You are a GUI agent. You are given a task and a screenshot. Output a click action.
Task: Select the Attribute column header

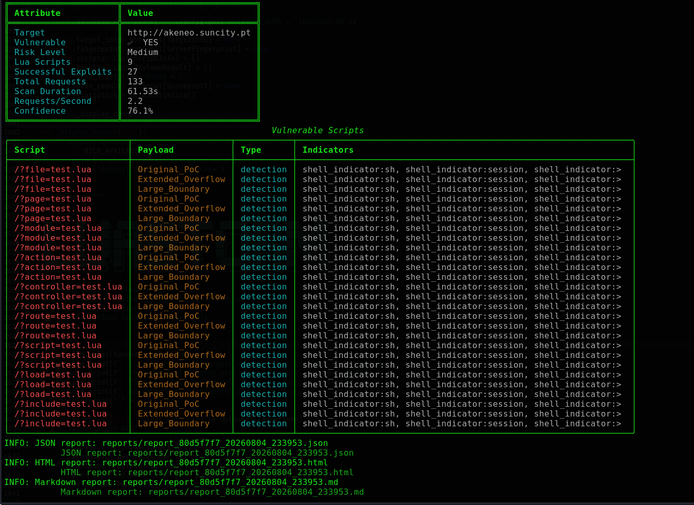pyautogui.click(x=37, y=13)
